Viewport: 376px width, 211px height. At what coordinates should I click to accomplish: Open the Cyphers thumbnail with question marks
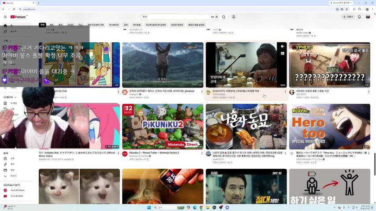pos(329,65)
